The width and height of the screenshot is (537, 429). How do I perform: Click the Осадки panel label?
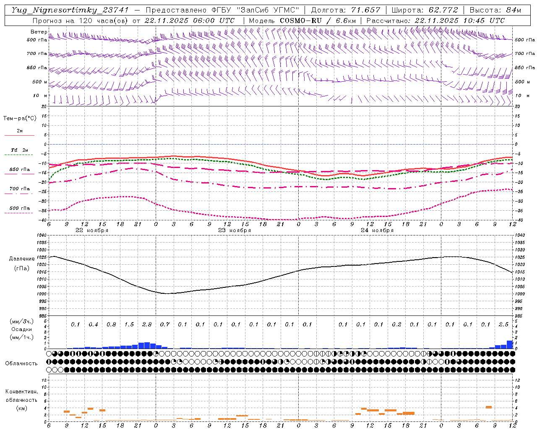[22, 329]
